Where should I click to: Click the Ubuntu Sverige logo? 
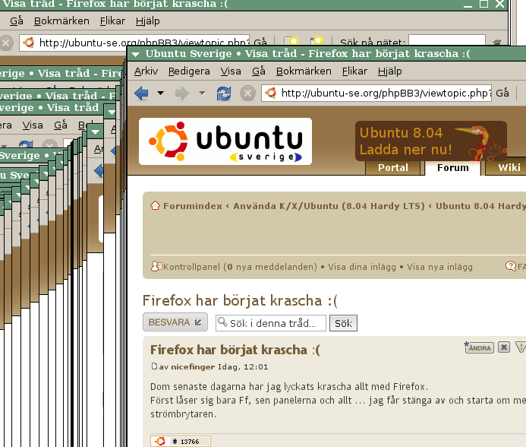coord(225,141)
